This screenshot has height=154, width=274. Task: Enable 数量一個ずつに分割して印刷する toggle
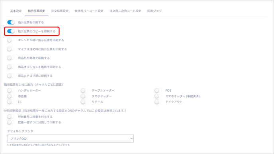(11, 122)
